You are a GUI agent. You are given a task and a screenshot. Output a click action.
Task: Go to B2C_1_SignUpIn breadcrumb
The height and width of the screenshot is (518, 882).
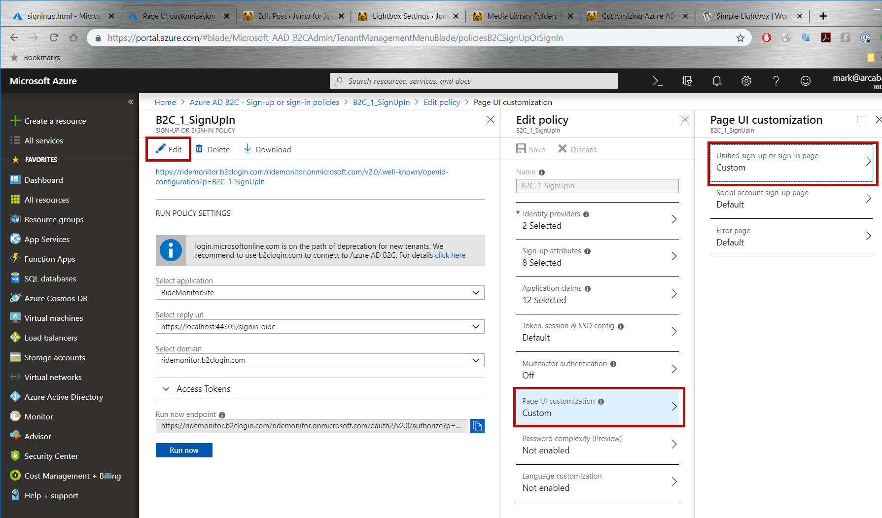[382, 103]
